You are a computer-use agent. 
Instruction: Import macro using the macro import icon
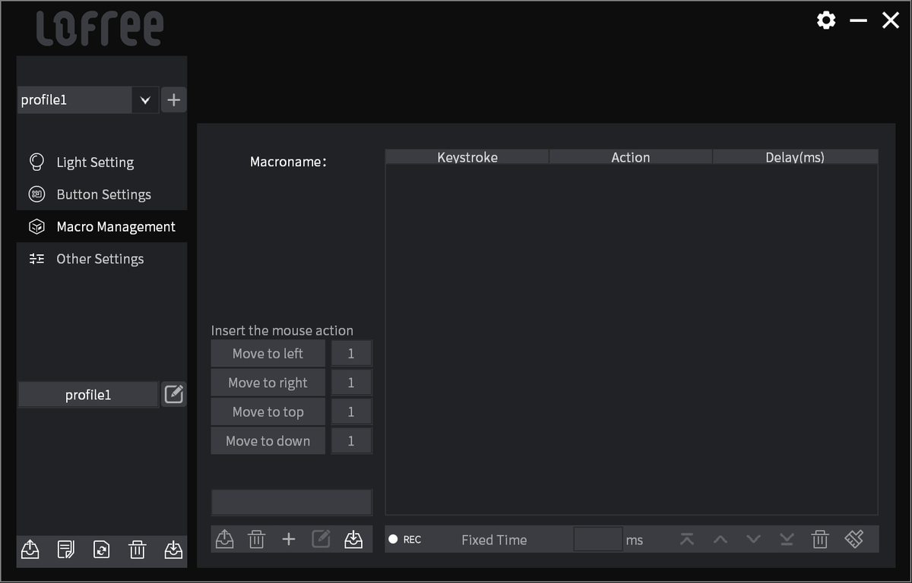tap(353, 539)
